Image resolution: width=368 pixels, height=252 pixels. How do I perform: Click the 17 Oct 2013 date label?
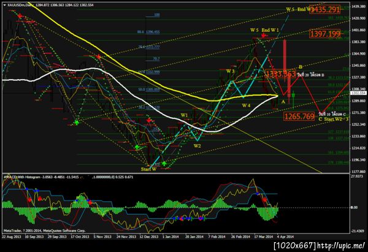coord(80,237)
